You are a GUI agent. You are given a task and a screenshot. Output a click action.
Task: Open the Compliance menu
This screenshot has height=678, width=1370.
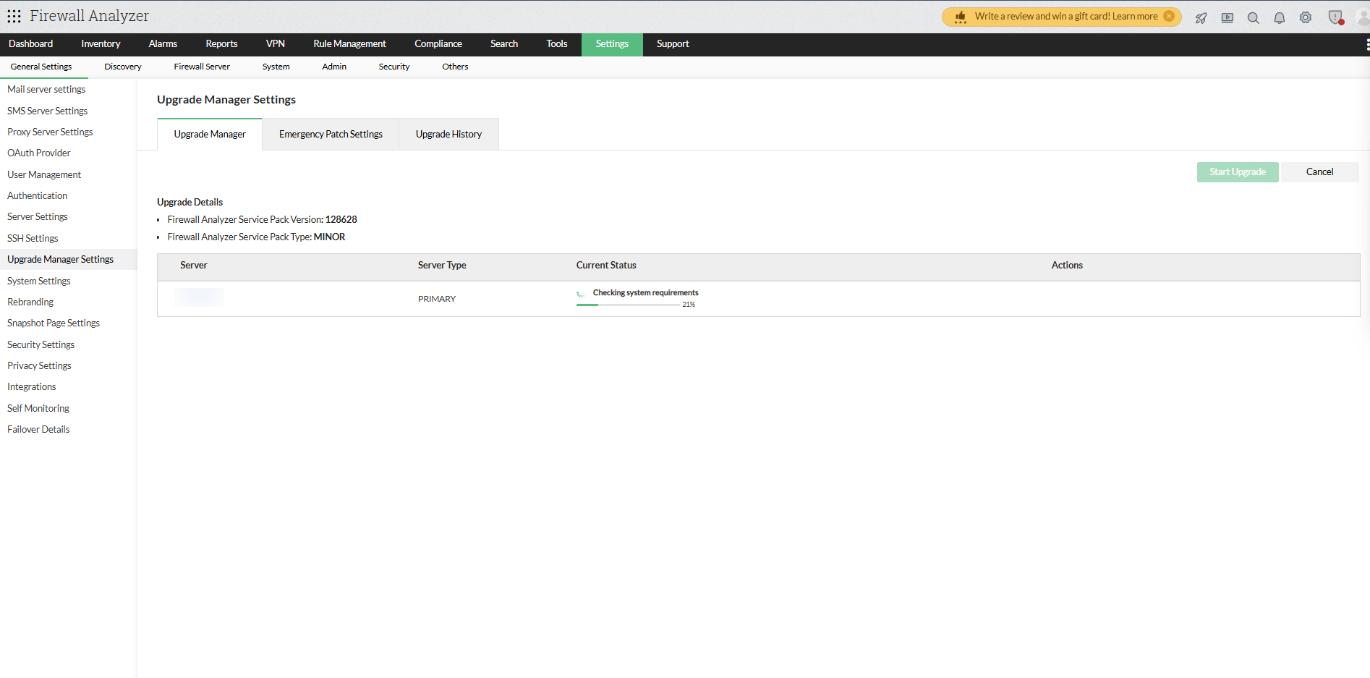pyautogui.click(x=438, y=44)
